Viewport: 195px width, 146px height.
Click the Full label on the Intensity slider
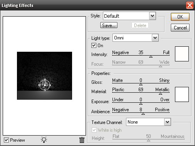pyautogui.click(x=166, y=53)
